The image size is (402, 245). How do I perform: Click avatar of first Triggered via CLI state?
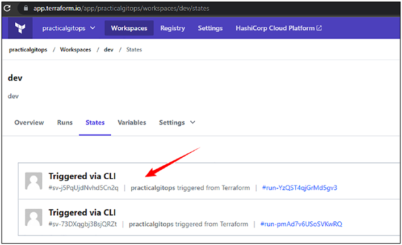tap(33, 181)
